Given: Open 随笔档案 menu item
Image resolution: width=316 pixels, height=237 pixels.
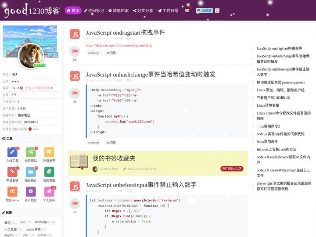Looking at the screenshot, I should click(118, 11).
